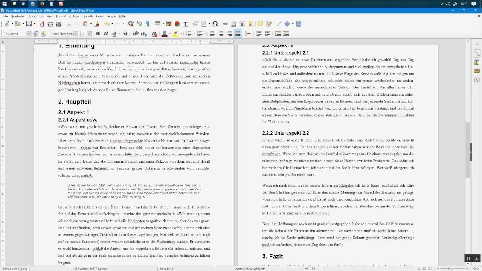The height and width of the screenshot is (271, 482).
Task: Align the paragraph right
Action: point(229,34)
